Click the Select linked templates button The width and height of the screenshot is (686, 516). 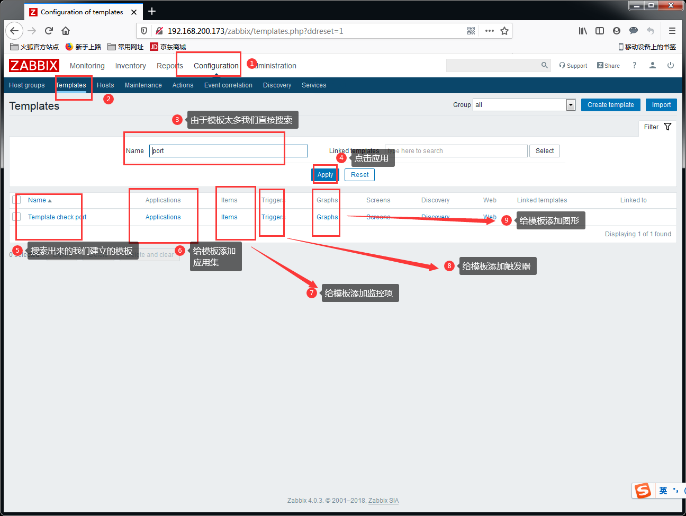click(x=545, y=151)
